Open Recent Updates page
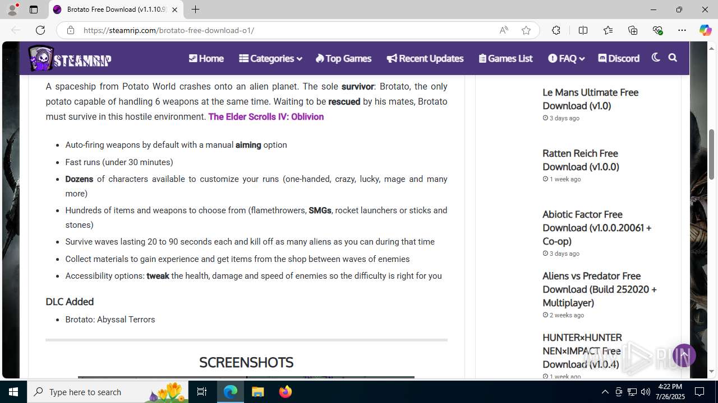718x403 pixels. click(425, 58)
